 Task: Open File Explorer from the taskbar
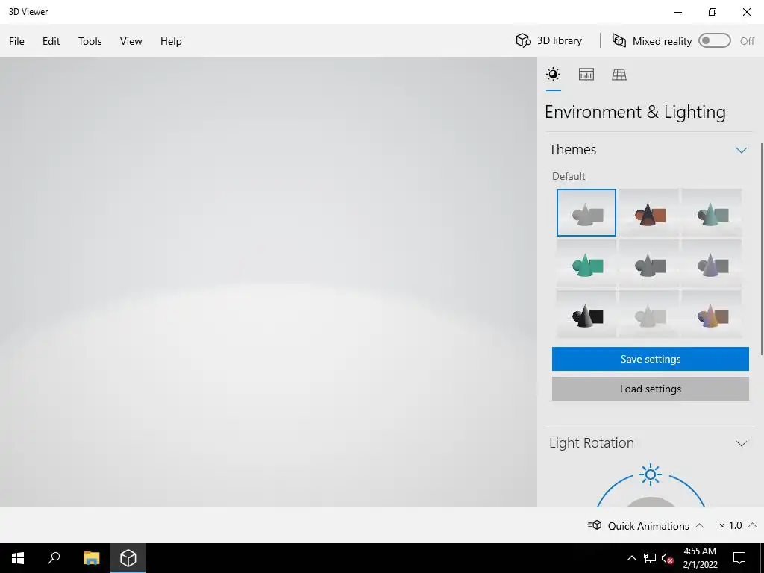(91, 558)
